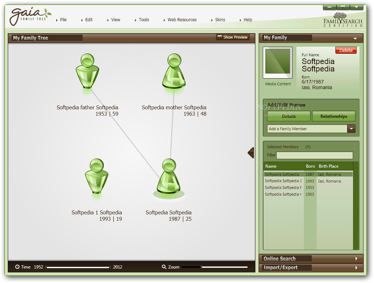
Task: Click the Details button
Action: coord(289,116)
